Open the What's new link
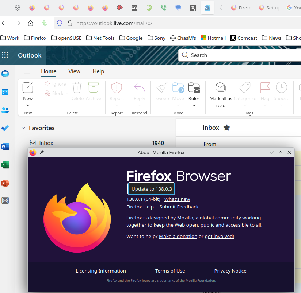Image resolution: width=301 pixels, height=293 pixels. click(x=177, y=199)
